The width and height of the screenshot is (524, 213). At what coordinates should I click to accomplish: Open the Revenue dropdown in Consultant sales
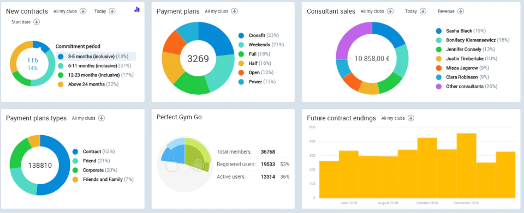click(461, 11)
